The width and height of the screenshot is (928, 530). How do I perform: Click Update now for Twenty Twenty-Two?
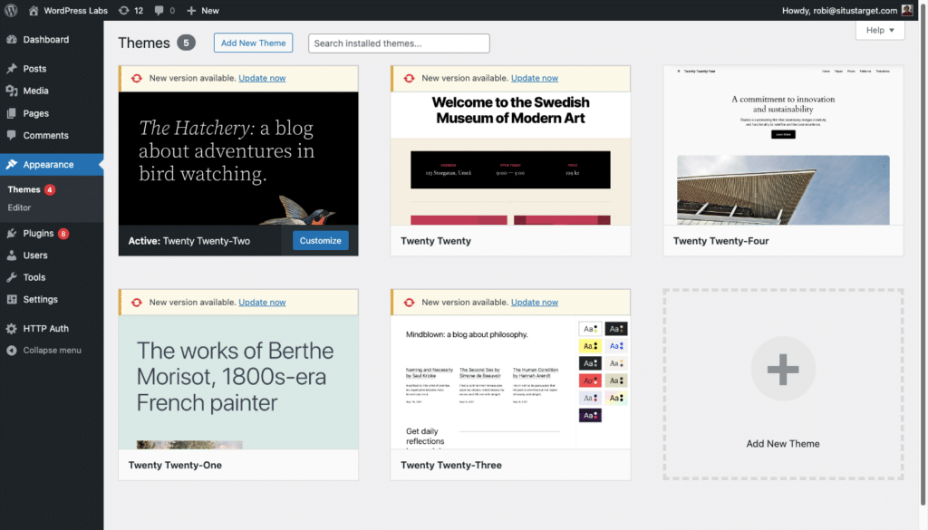coord(262,78)
